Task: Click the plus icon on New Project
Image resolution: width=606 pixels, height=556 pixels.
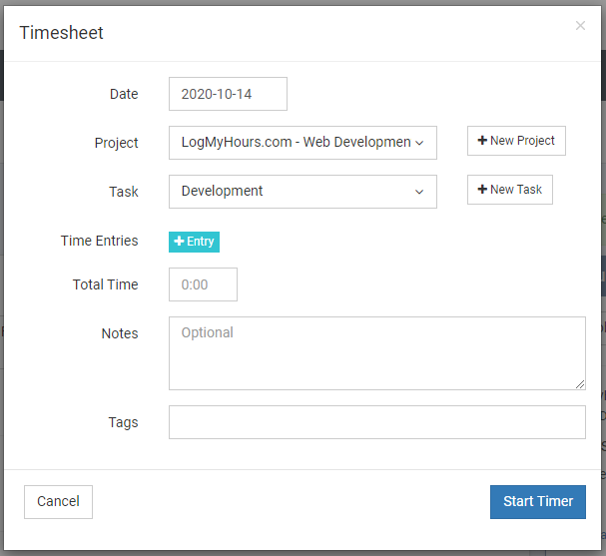Action: tap(483, 141)
